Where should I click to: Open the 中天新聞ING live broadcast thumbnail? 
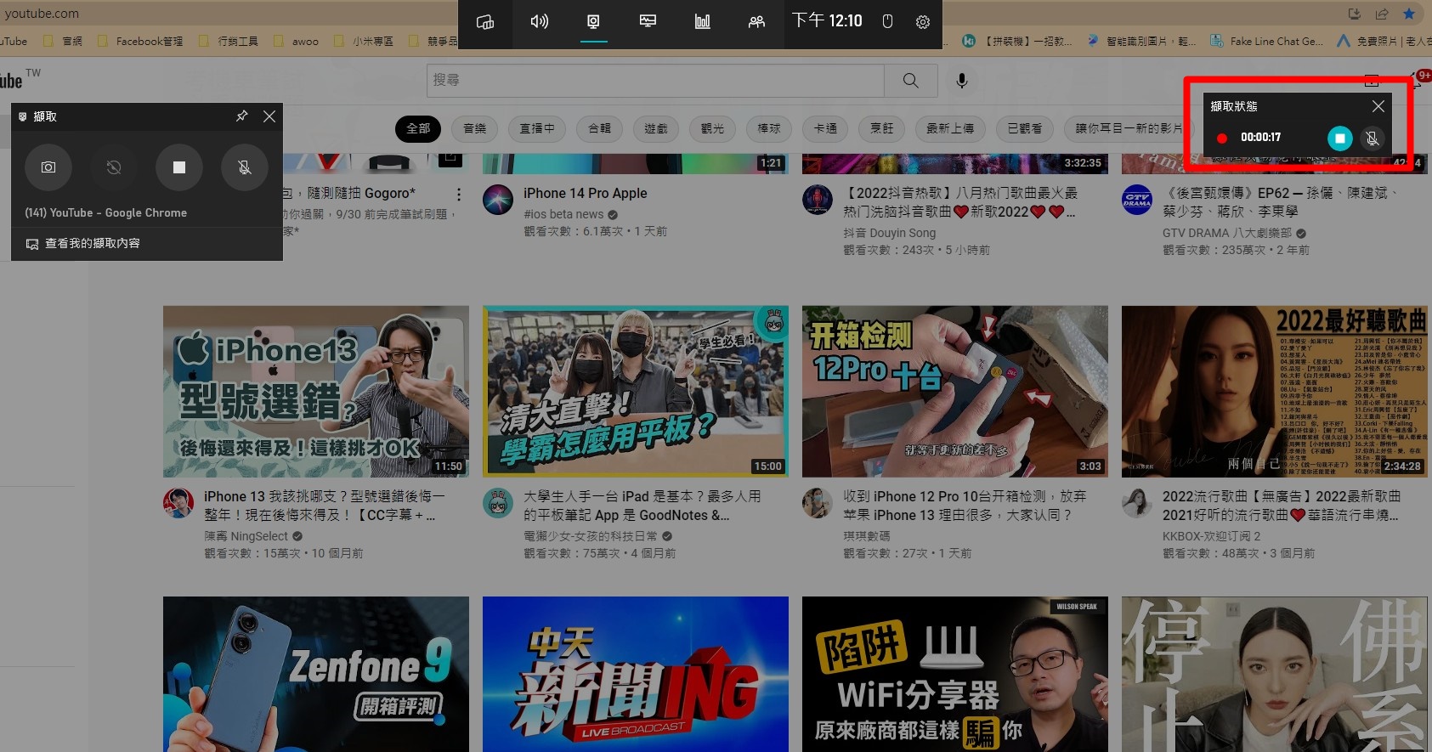(636, 674)
